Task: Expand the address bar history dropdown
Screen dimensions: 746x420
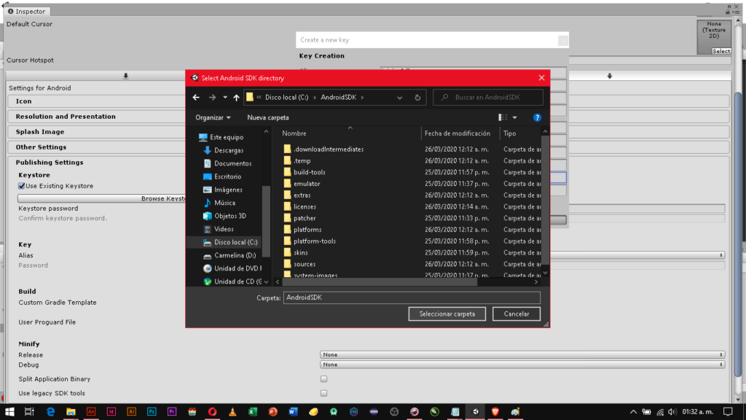Action: 400,98
